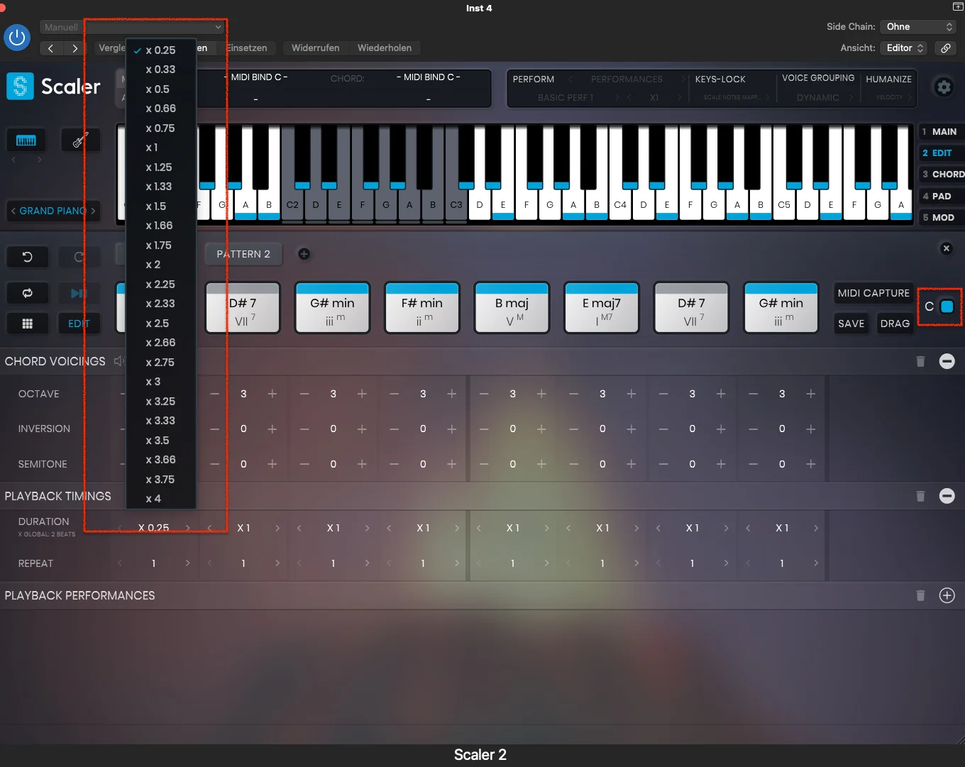The image size is (965, 767).
Task: Add Playback Performances with plus icon
Action: pos(947,595)
